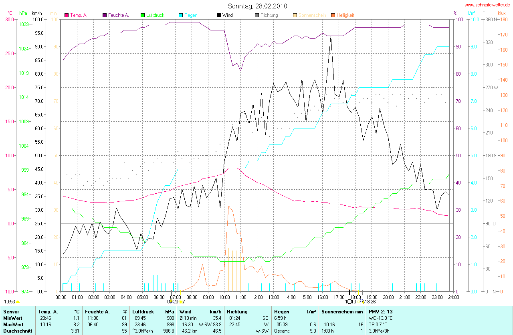Click the moon circle icon near 18:00
This screenshot has width=513, height=335.
click(349, 301)
